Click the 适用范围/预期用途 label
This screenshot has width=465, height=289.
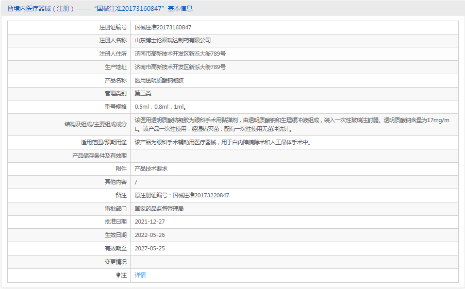tap(104, 142)
